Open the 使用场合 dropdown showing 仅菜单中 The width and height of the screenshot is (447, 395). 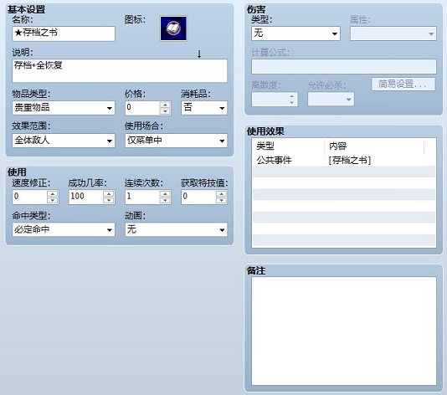[176, 141]
